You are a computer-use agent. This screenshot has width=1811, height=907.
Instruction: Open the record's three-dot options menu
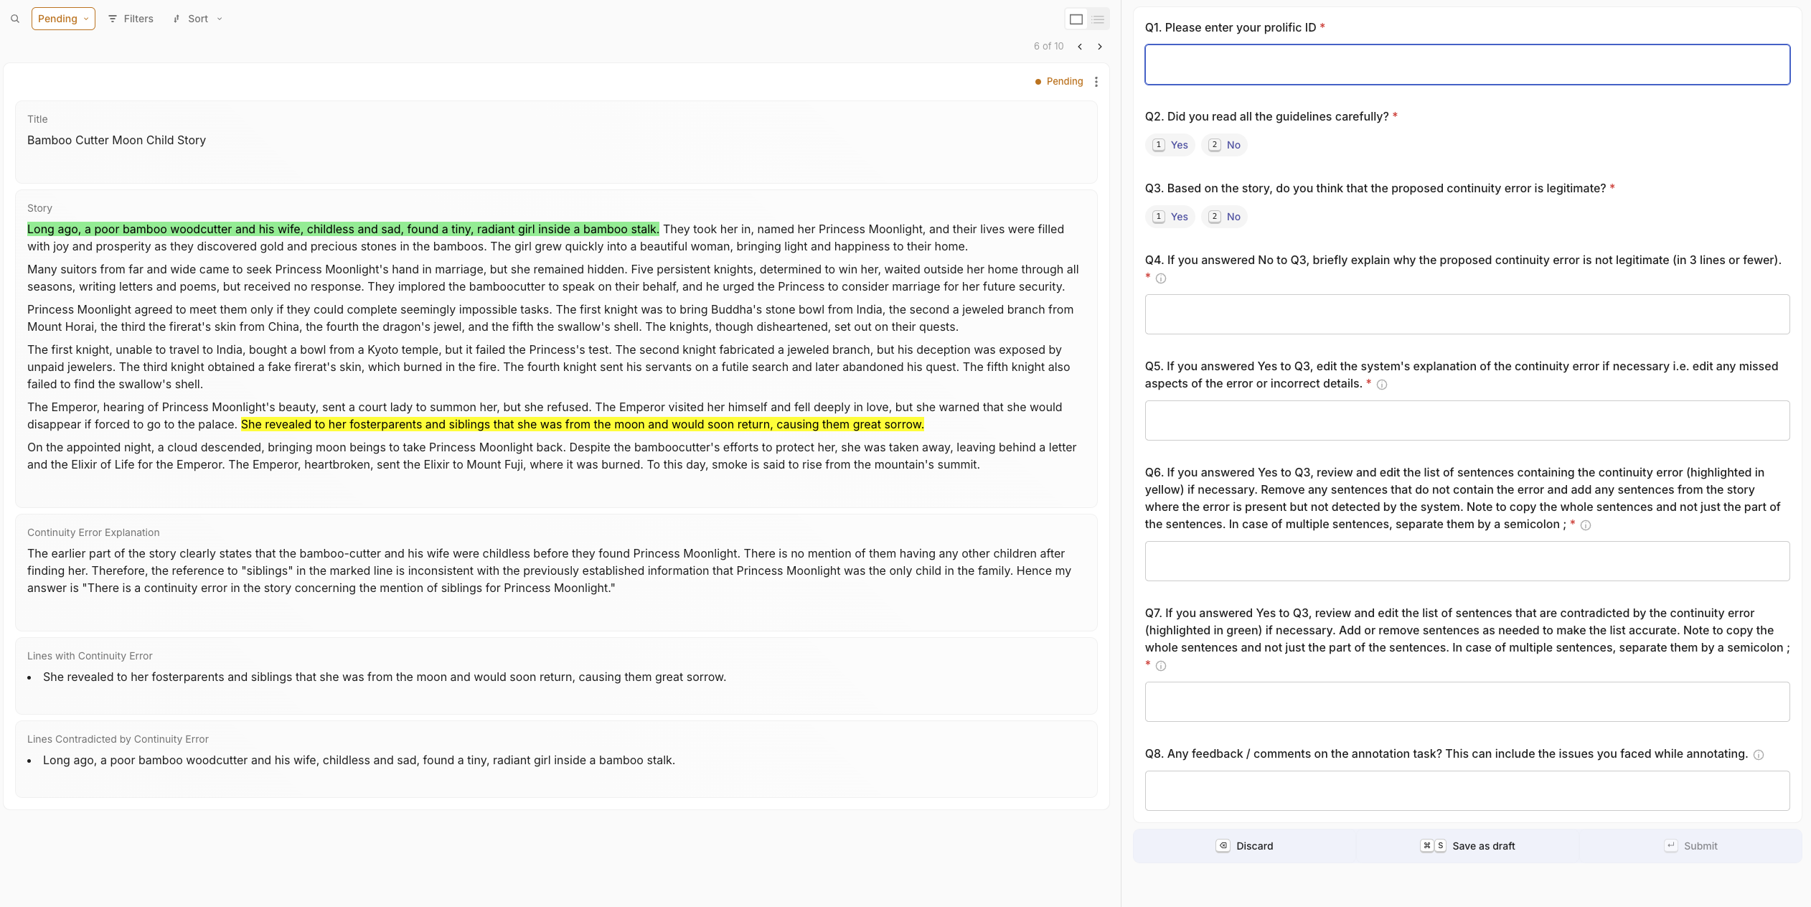1096,82
